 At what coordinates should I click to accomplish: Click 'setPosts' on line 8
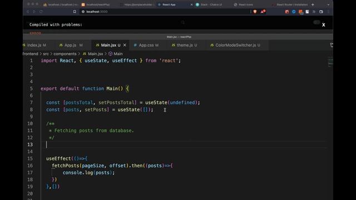tap(96, 109)
